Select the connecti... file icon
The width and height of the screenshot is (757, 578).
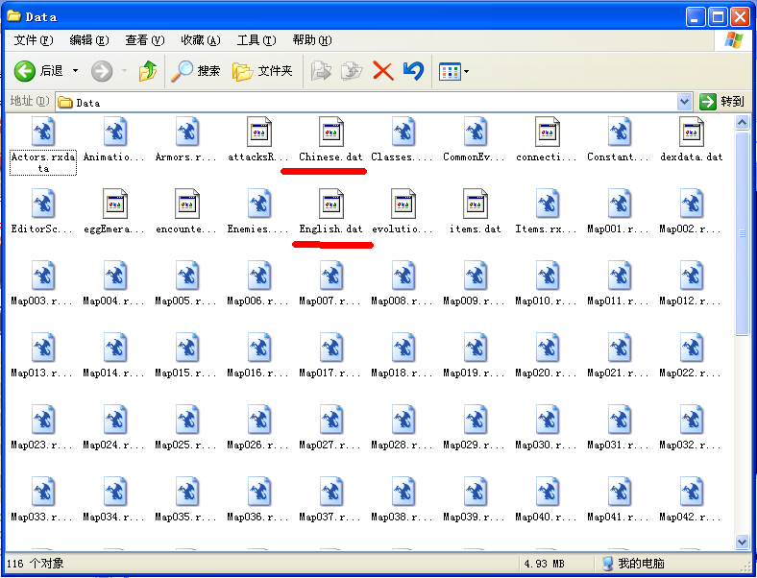[x=548, y=132]
